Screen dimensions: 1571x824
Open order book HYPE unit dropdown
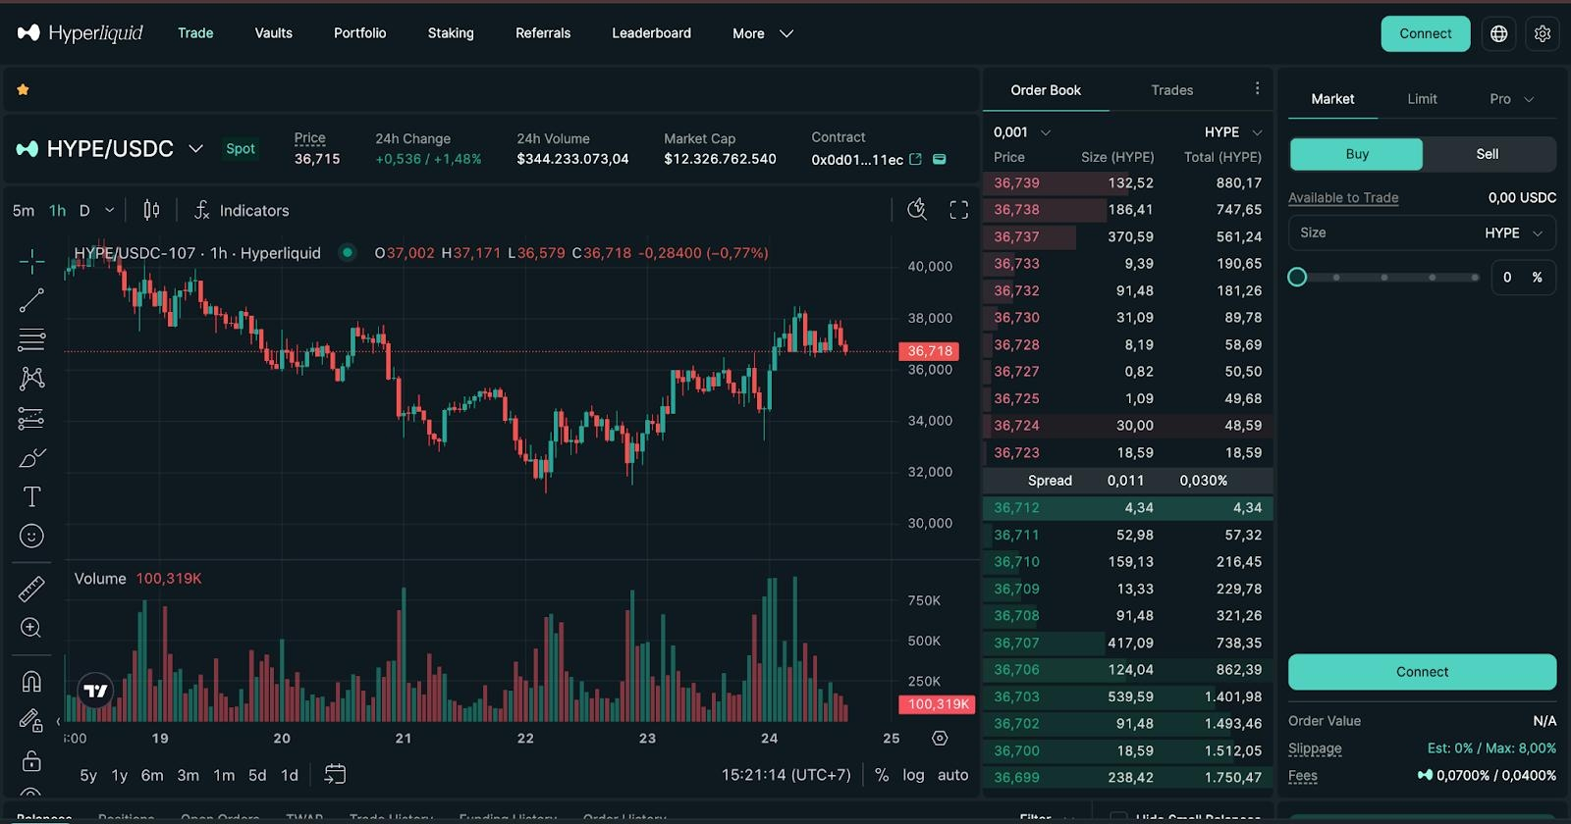pos(1233,132)
